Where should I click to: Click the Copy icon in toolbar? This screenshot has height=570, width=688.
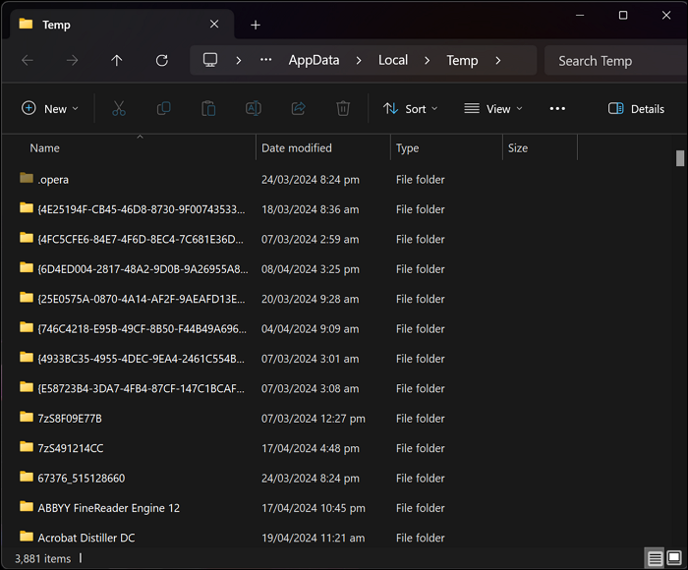pyautogui.click(x=163, y=109)
